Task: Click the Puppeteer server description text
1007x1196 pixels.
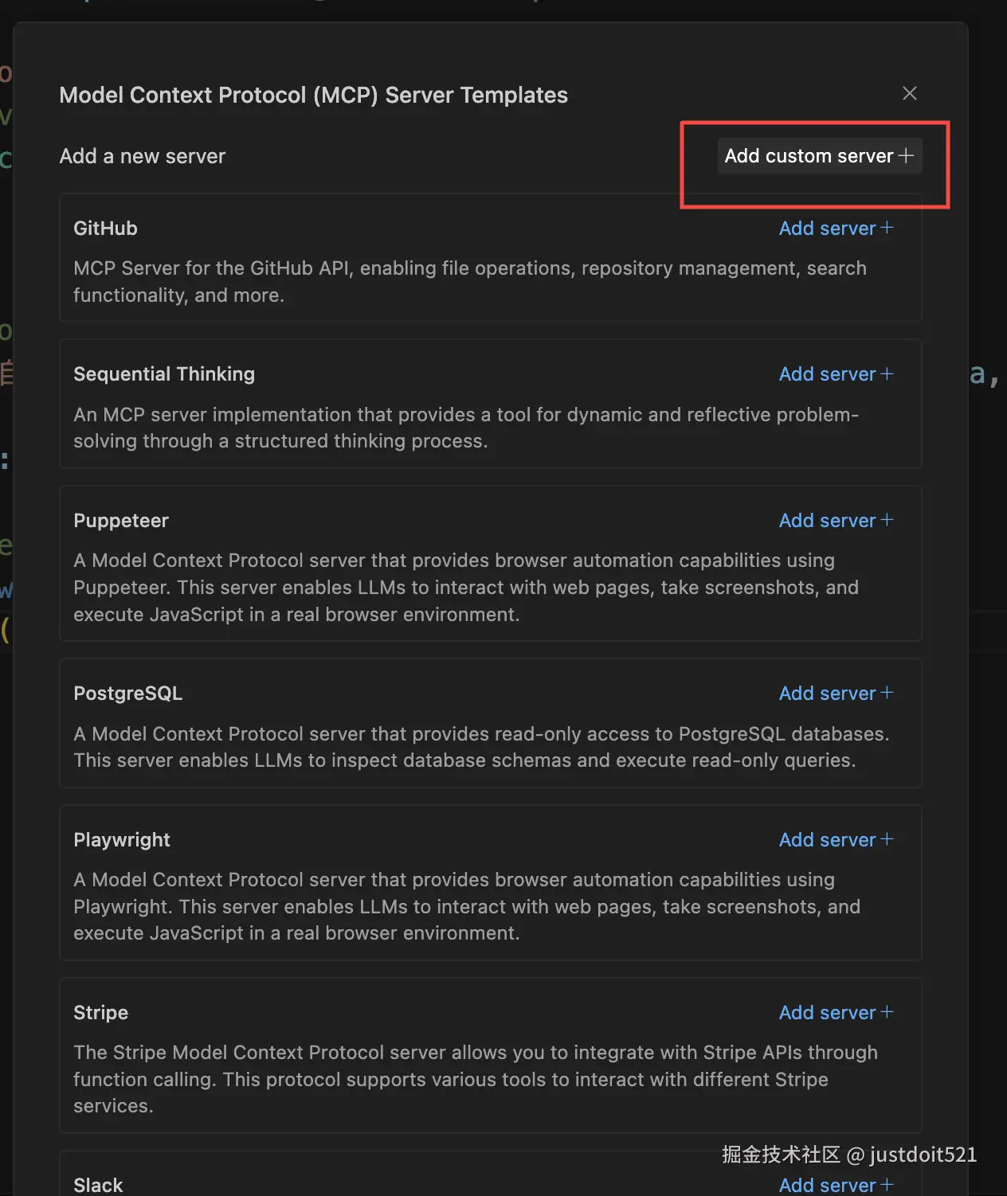Action: [x=465, y=588]
